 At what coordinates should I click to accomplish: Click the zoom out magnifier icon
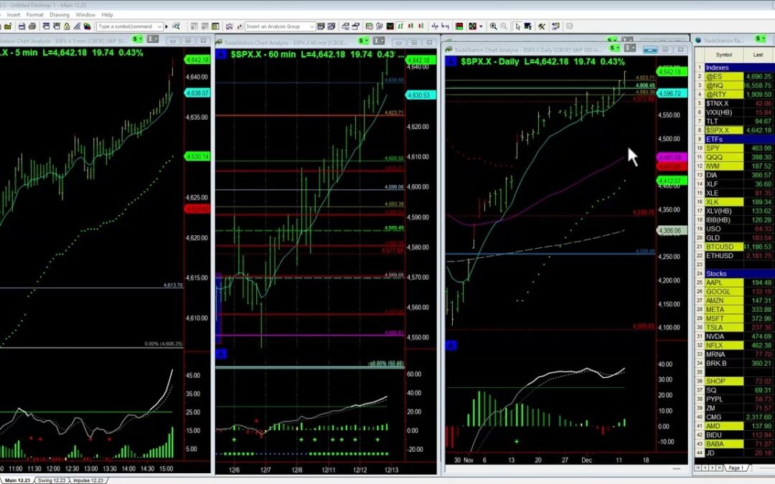(504, 27)
